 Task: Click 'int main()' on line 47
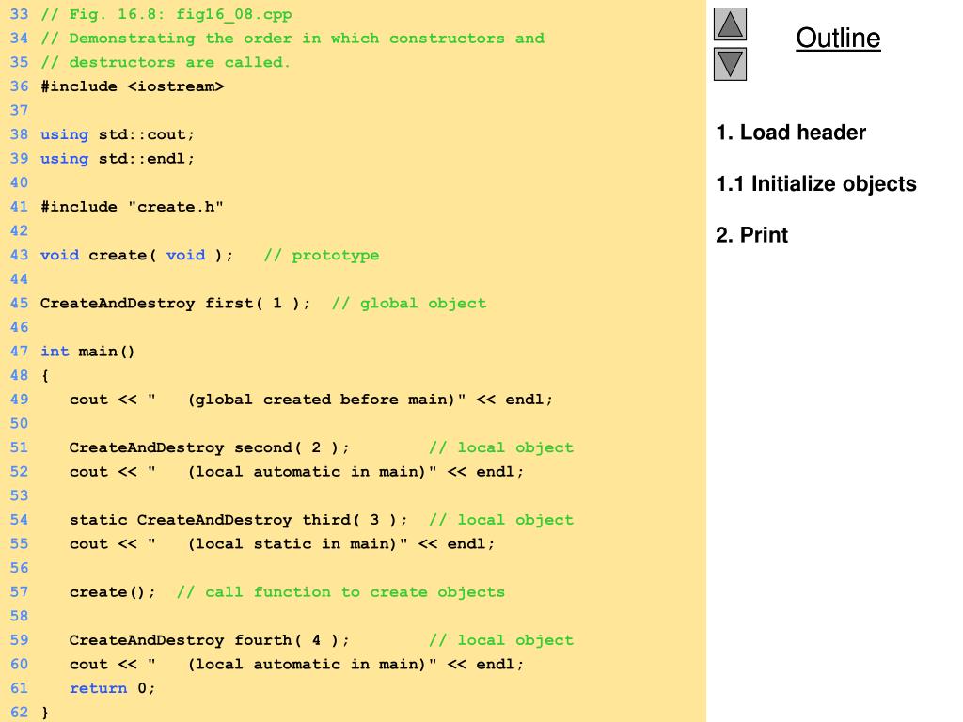(x=87, y=352)
